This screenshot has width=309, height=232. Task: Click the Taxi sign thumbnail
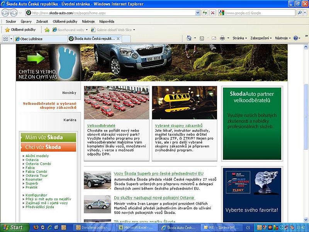pyautogui.click(x=185, y=102)
